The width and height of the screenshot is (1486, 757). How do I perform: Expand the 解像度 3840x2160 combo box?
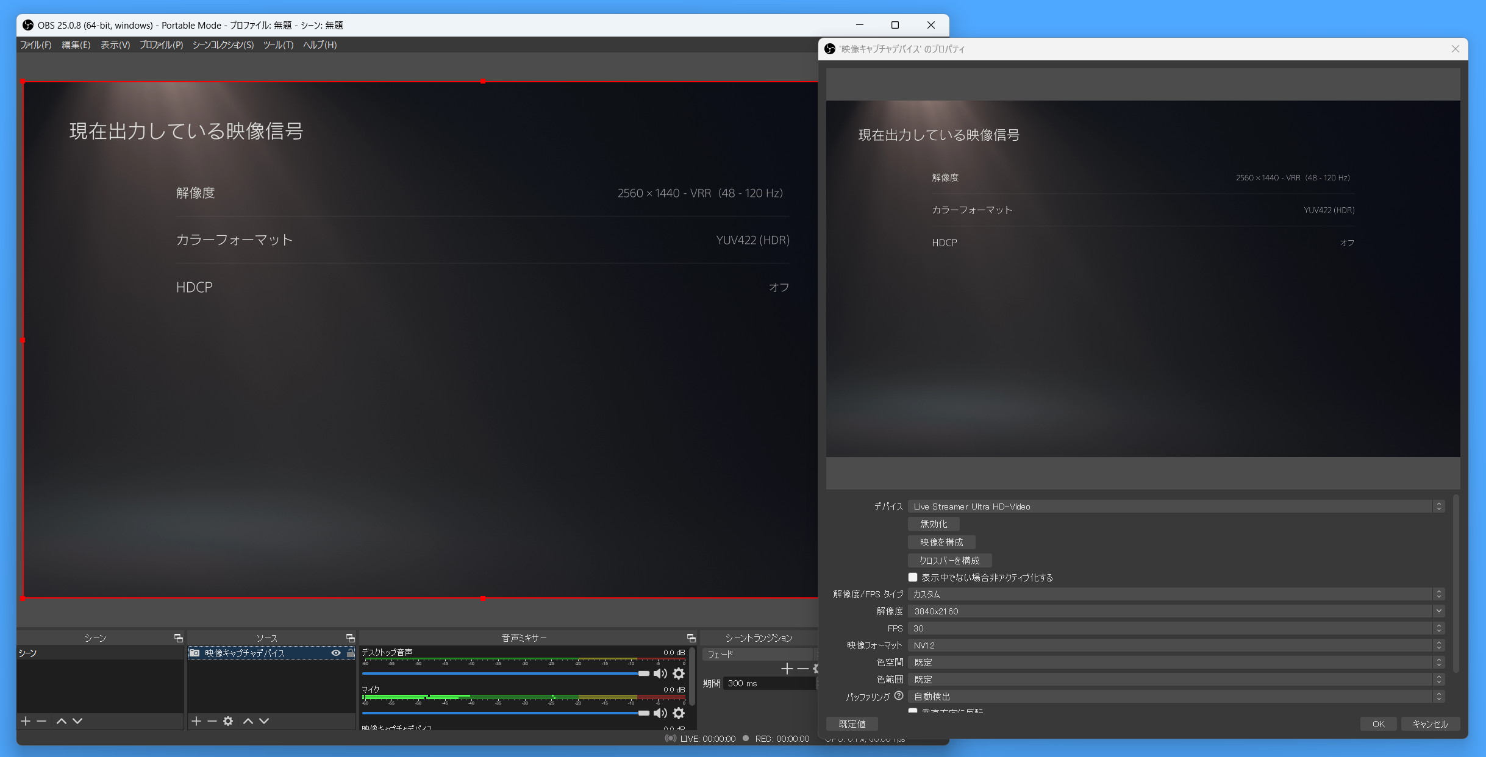pyautogui.click(x=1176, y=611)
